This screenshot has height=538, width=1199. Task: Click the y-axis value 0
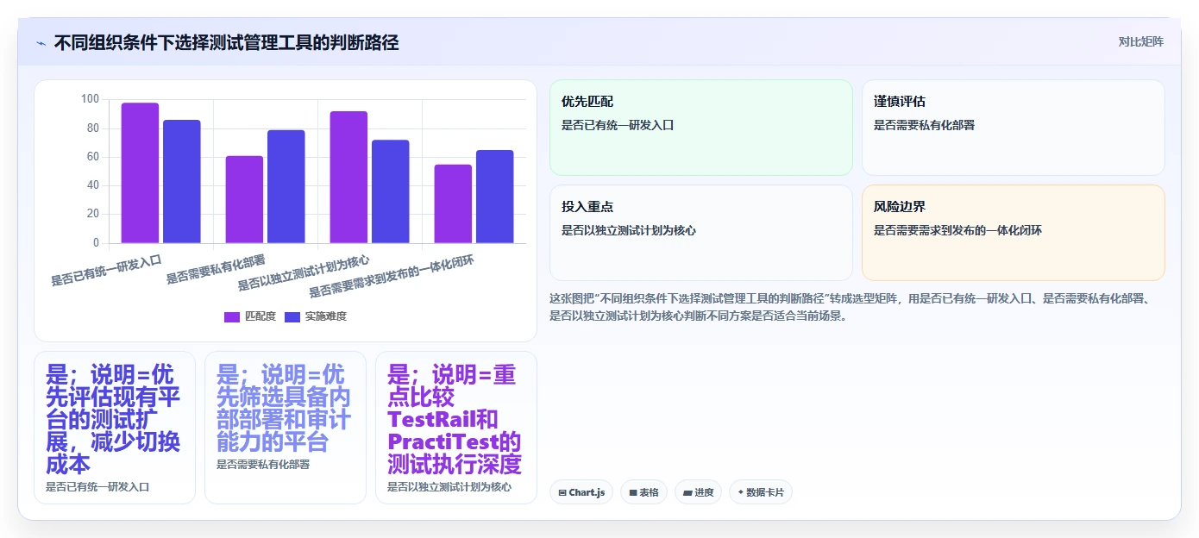(97, 242)
